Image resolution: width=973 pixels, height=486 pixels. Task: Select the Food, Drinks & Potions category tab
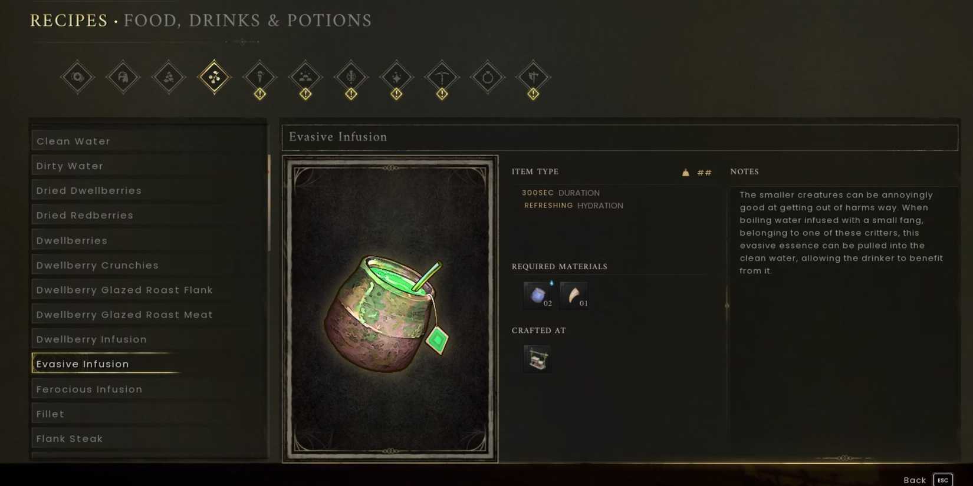214,77
